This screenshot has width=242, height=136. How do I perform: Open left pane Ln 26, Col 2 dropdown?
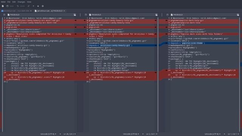70,134
